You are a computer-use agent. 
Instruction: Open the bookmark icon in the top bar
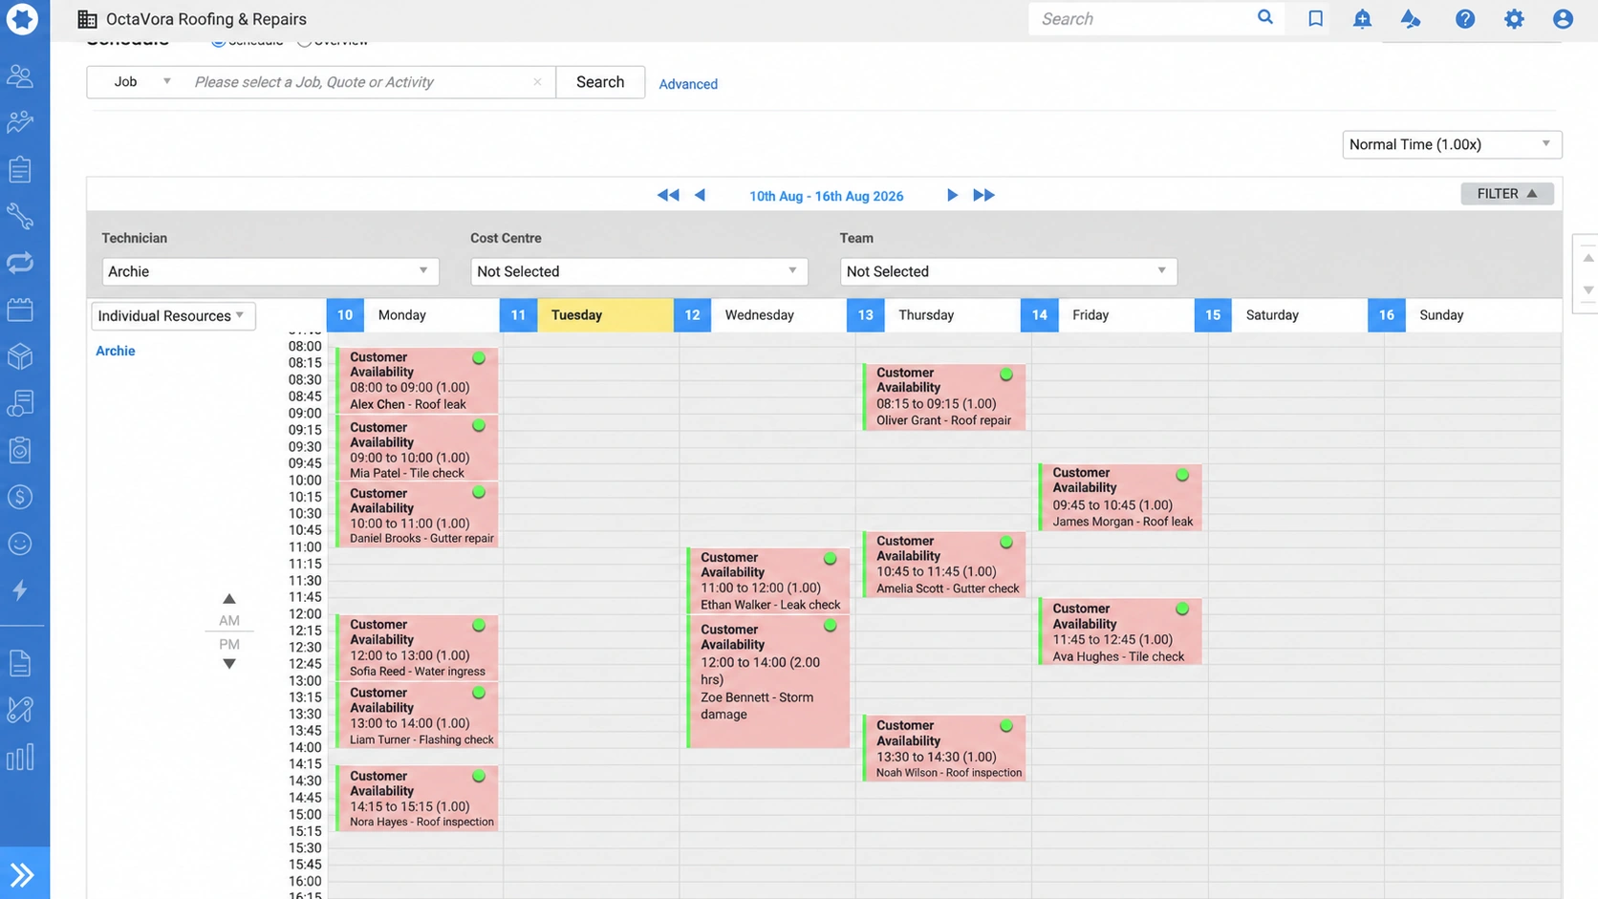point(1316,18)
